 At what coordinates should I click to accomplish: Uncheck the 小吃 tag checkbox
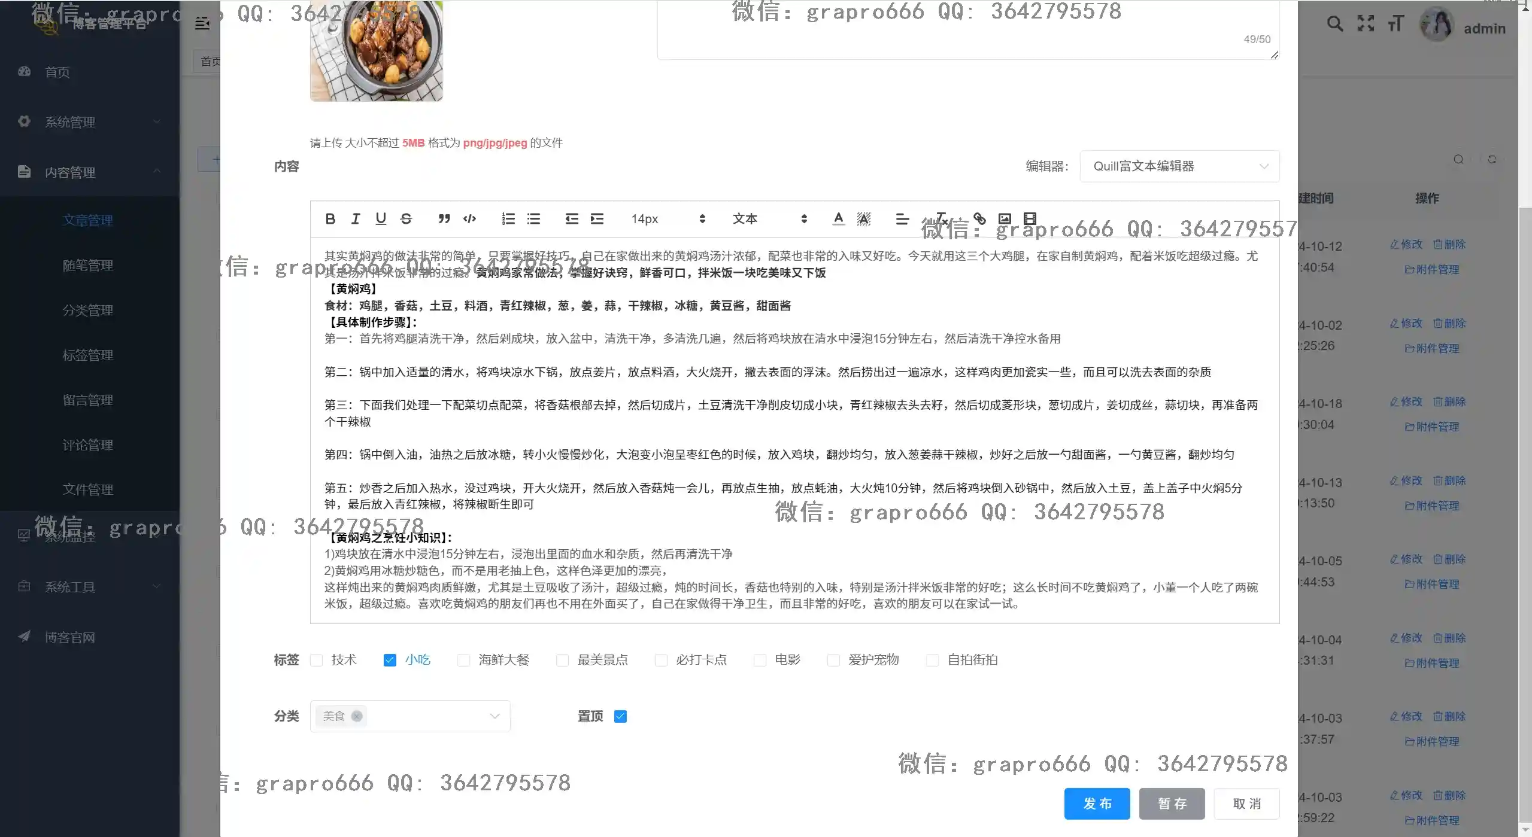point(390,660)
